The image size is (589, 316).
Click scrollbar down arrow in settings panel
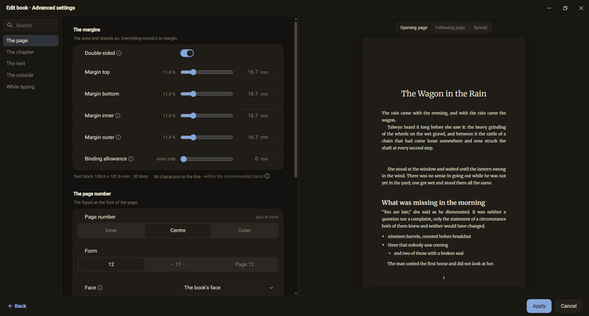tap(296, 293)
